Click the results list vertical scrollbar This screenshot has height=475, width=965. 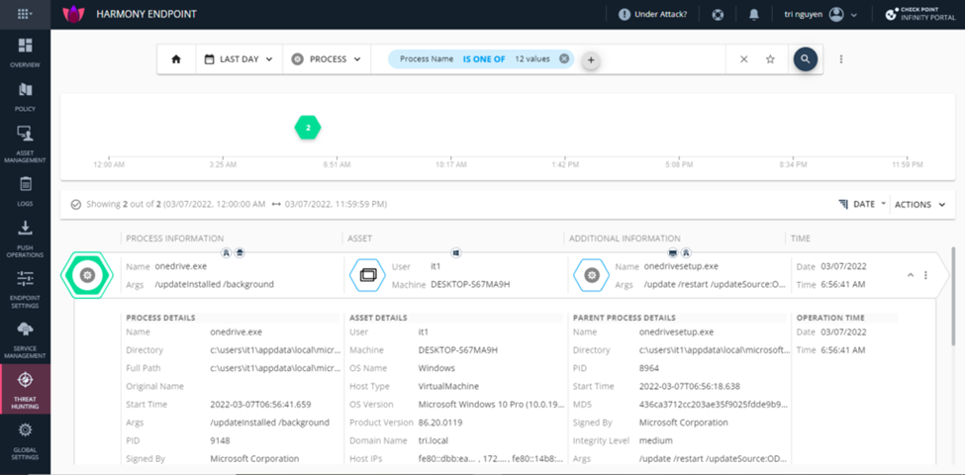coord(954,295)
